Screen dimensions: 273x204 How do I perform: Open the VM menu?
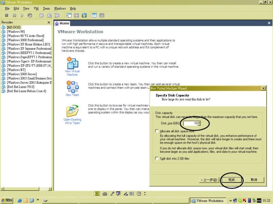[x=36, y=8]
